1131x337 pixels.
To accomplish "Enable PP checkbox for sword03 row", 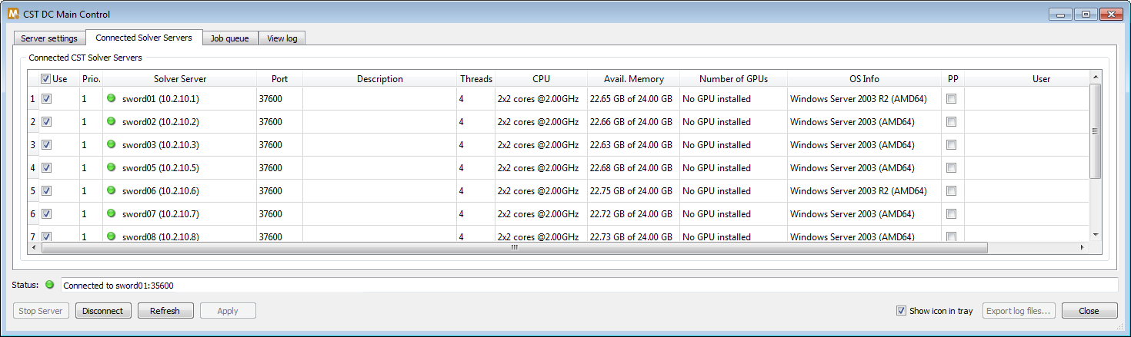I will (x=952, y=144).
